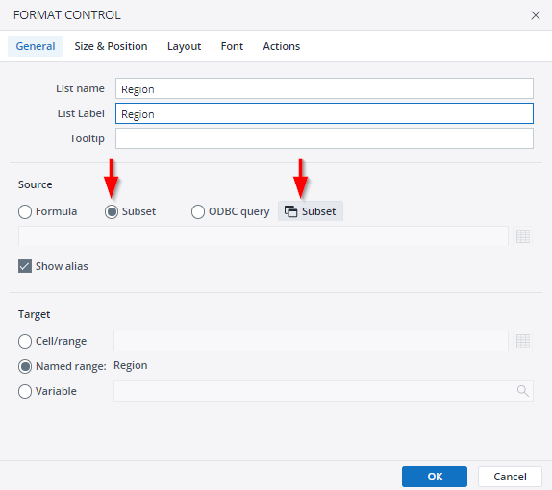
Task: Click the Variable search input field
Action: pyautogui.click(x=323, y=391)
